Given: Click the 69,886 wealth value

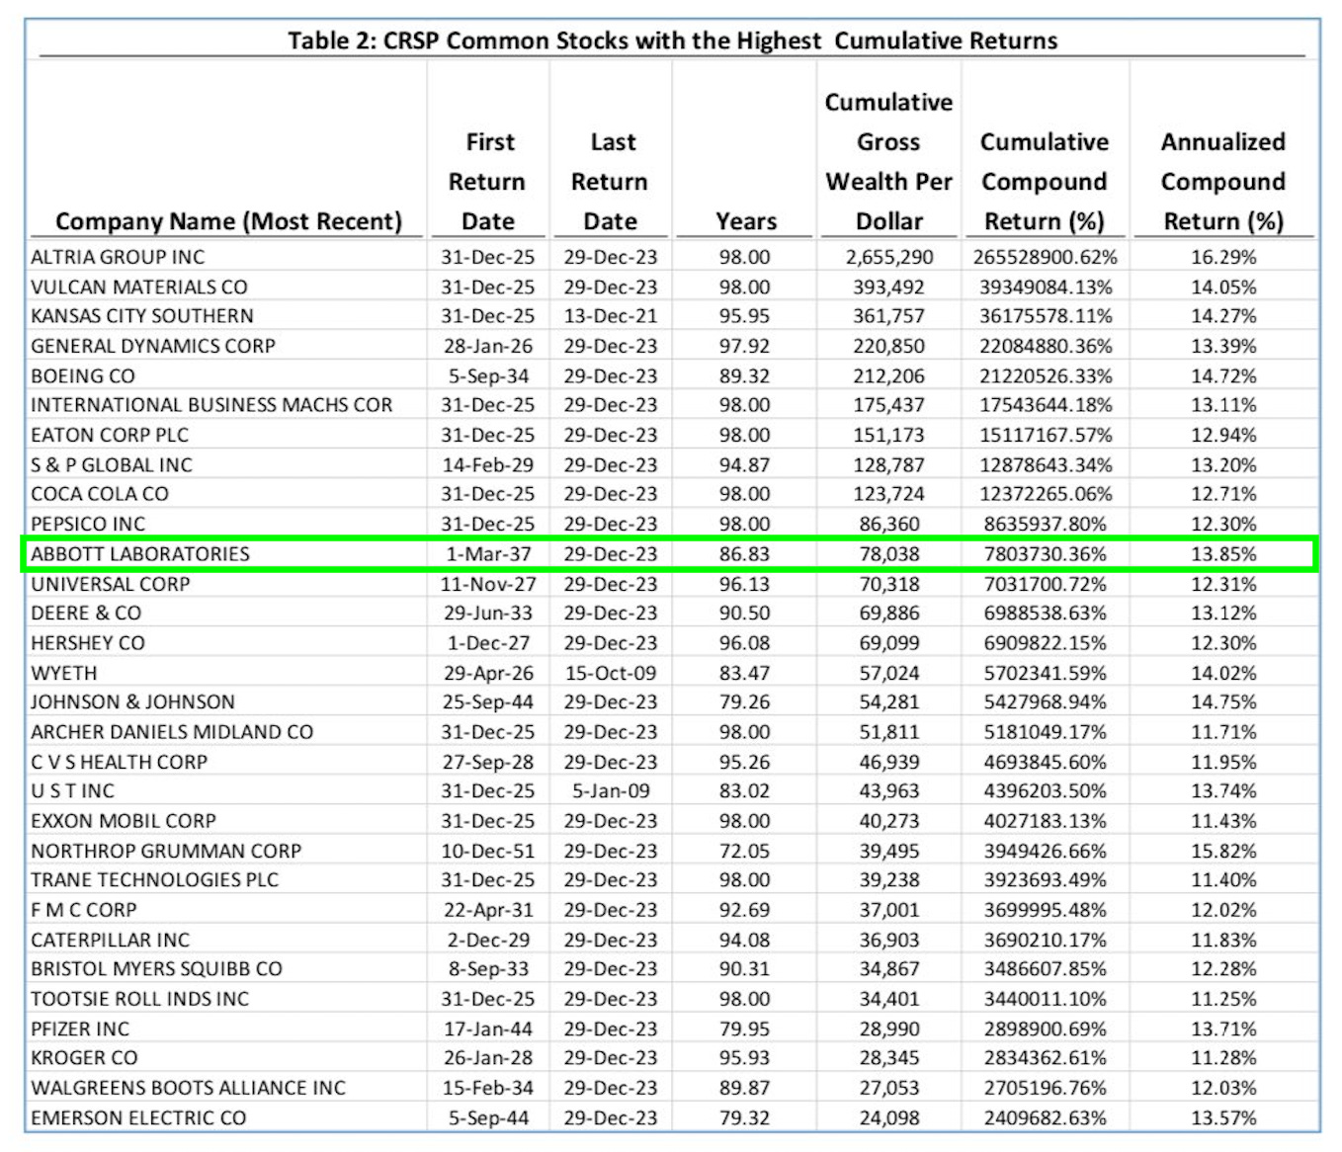Looking at the screenshot, I should click(889, 614).
